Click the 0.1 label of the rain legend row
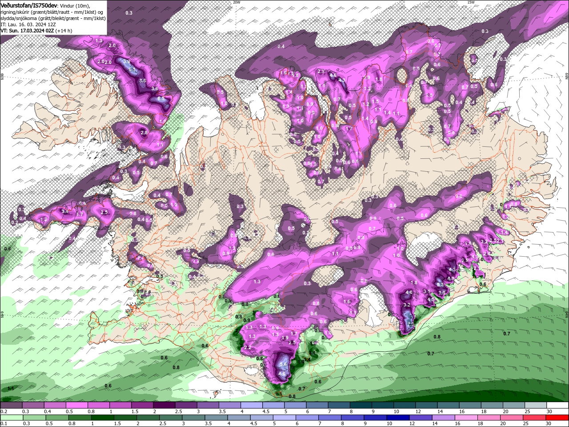Screen dimensions: 569x427 point(4,423)
